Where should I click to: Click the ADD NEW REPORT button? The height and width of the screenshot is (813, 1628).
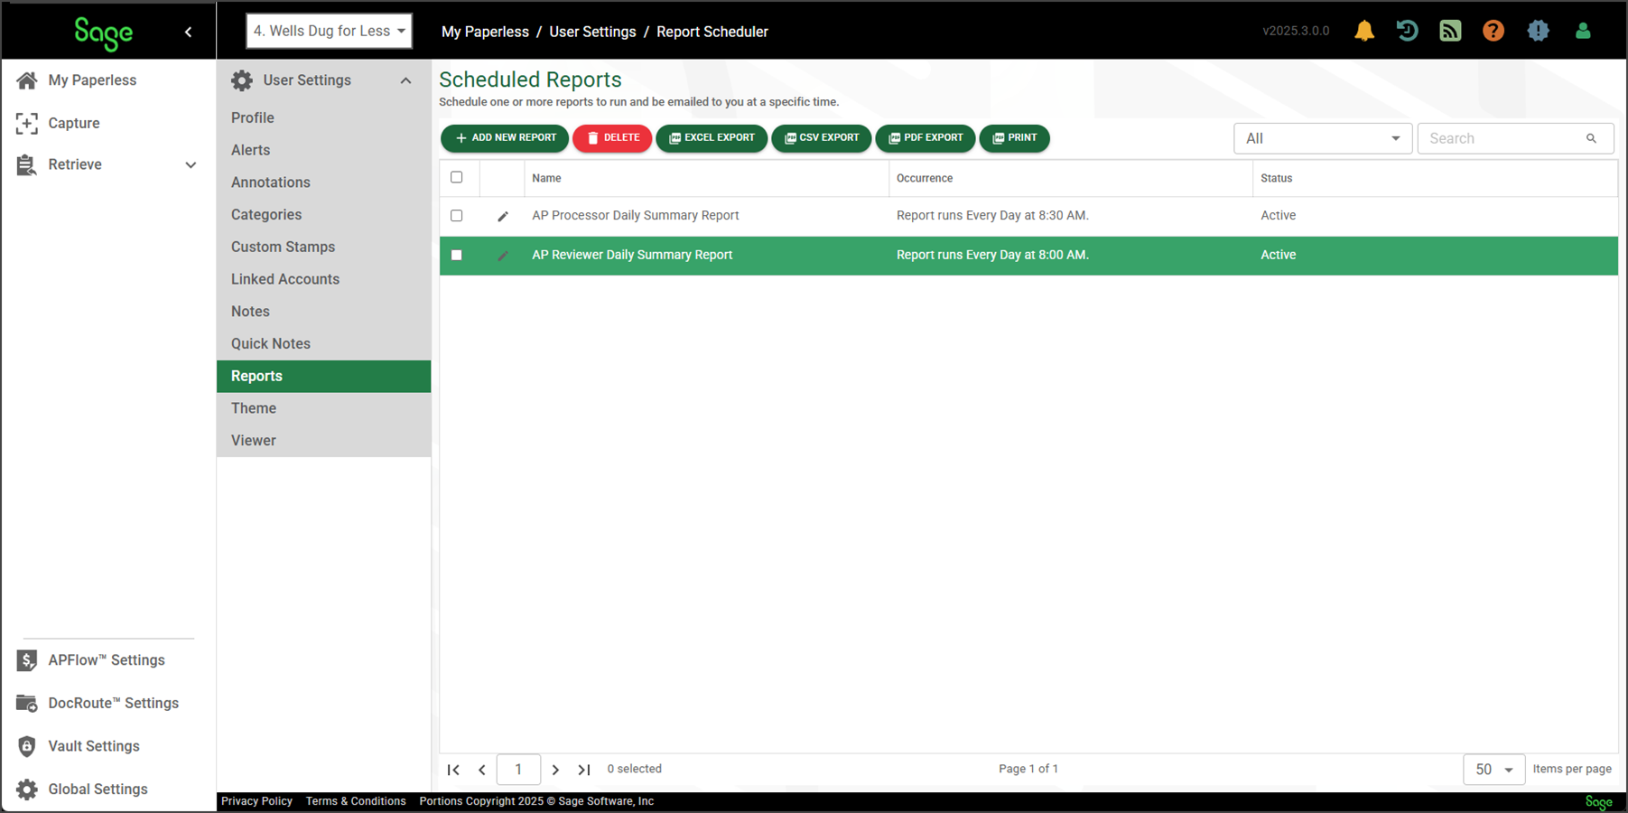coord(504,138)
